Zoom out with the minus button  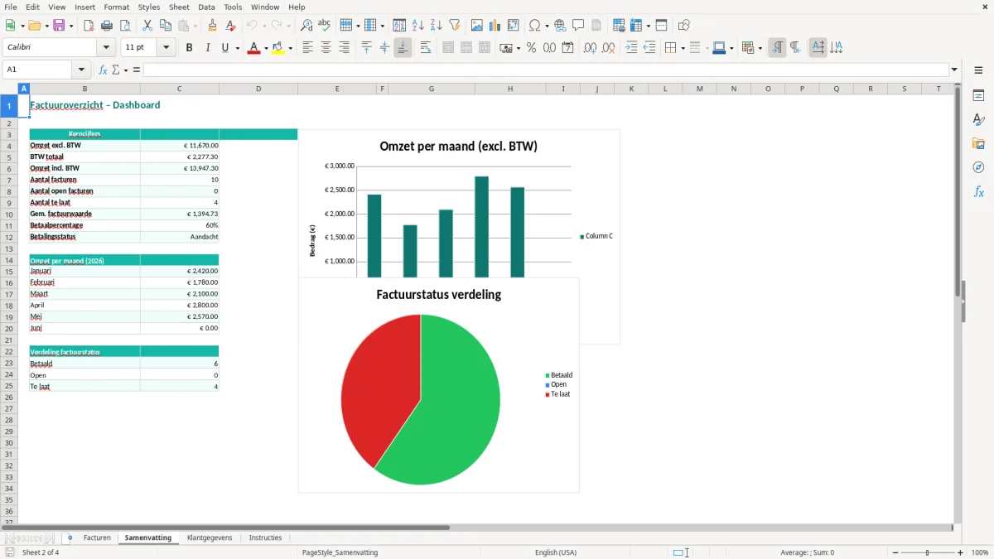click(895, 552)
